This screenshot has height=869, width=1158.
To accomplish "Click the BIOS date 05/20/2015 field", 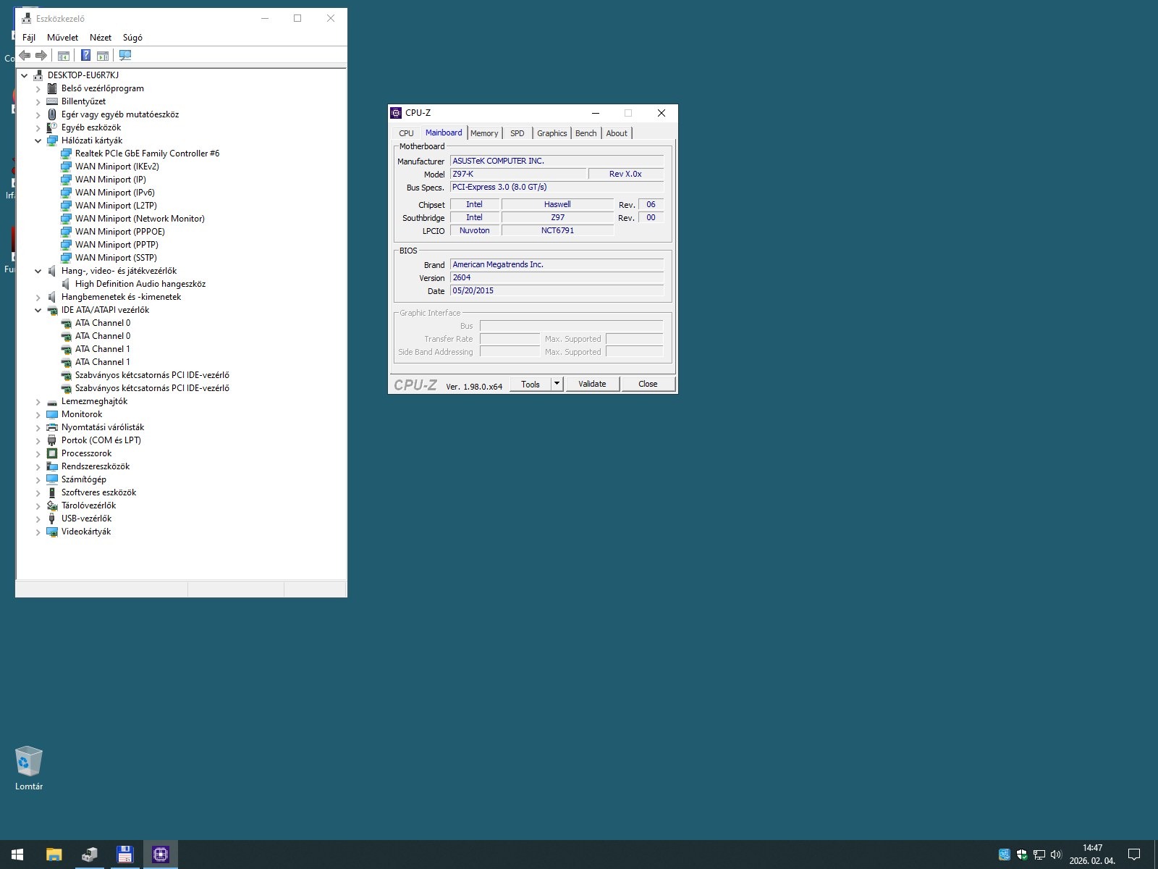I will pos(557,290).
